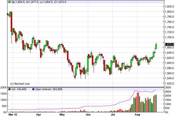
Task: Click the 1,740.0 price axis label
Action: [x=169, y=27]
